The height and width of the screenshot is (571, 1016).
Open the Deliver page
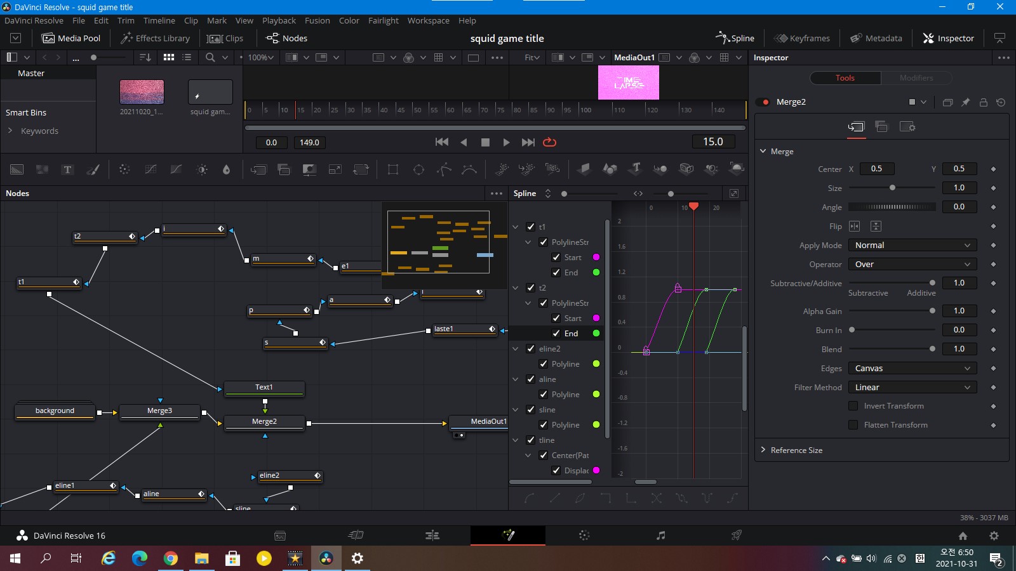pyautogui.click(x=737, y=535)
